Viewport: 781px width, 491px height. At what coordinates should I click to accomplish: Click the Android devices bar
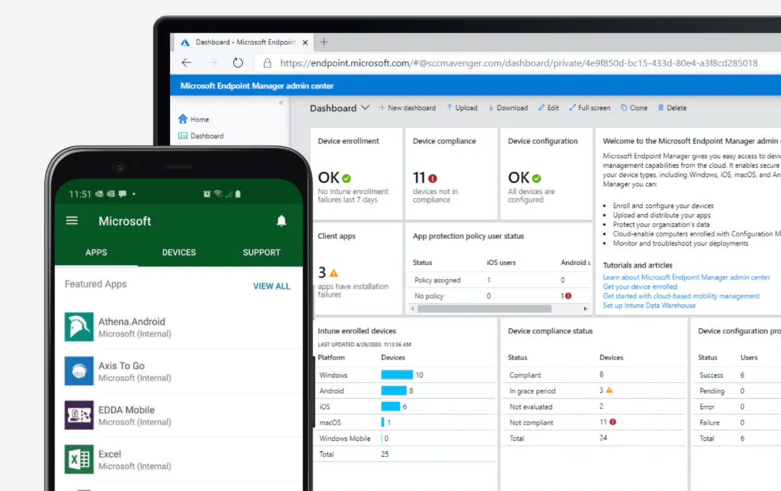pos(394,391)
